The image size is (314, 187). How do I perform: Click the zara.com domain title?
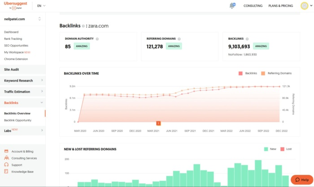tap(98, 26)
